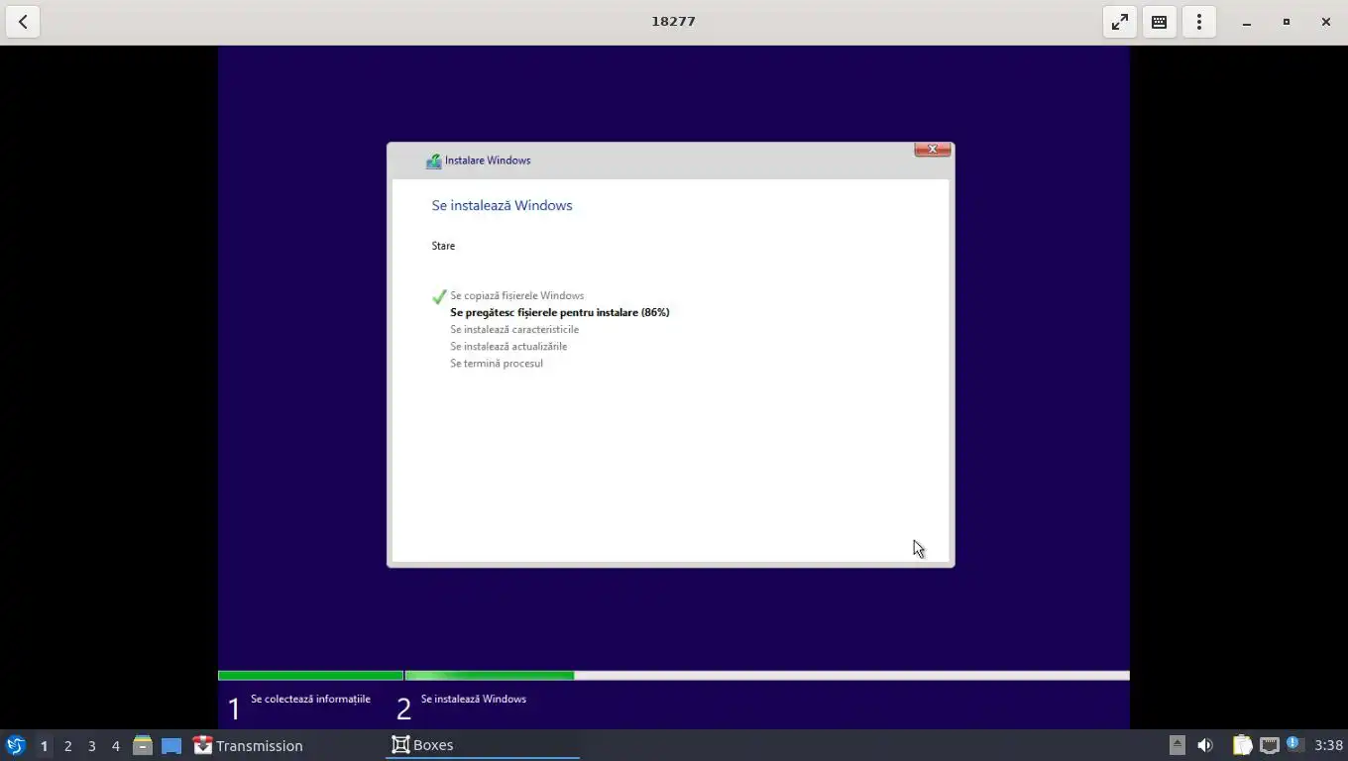Open the three-dot menu in Boxes header
Screen dimensions: 1348x761
(1198, 22)
